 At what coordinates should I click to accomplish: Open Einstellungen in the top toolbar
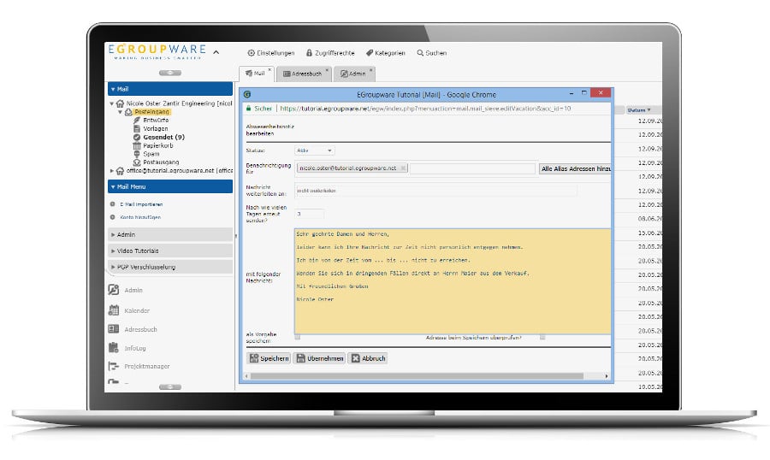click(270, 53)
